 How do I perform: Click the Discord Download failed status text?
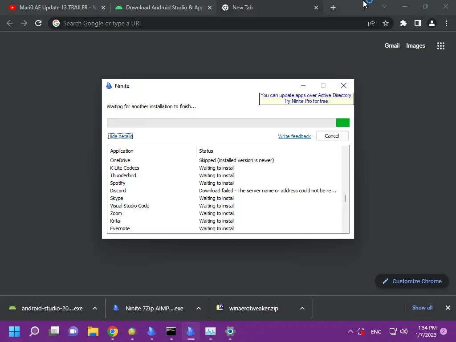point(268,191)
